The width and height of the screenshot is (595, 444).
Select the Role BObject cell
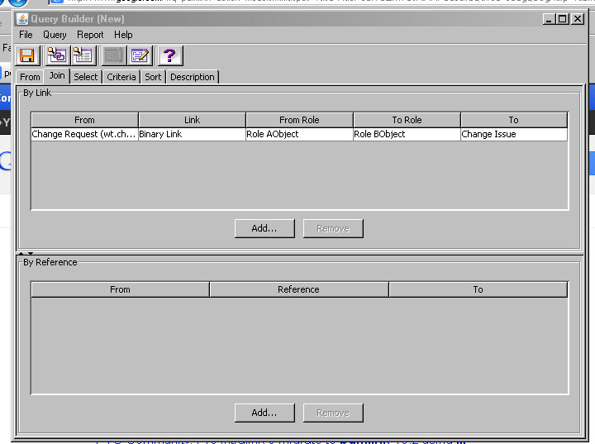(x=407, y=134)
